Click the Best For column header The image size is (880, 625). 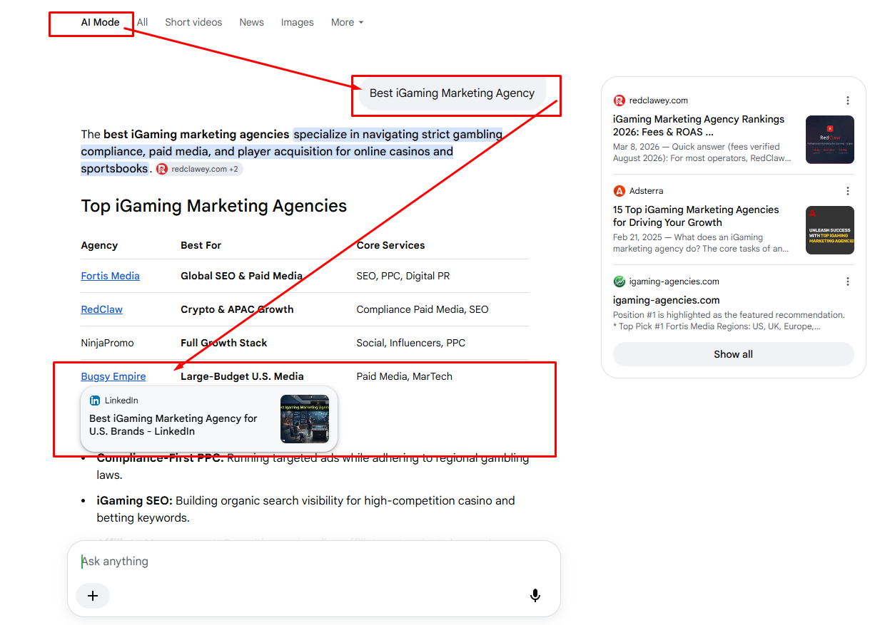pyautogui.click(x=201, y=245)
